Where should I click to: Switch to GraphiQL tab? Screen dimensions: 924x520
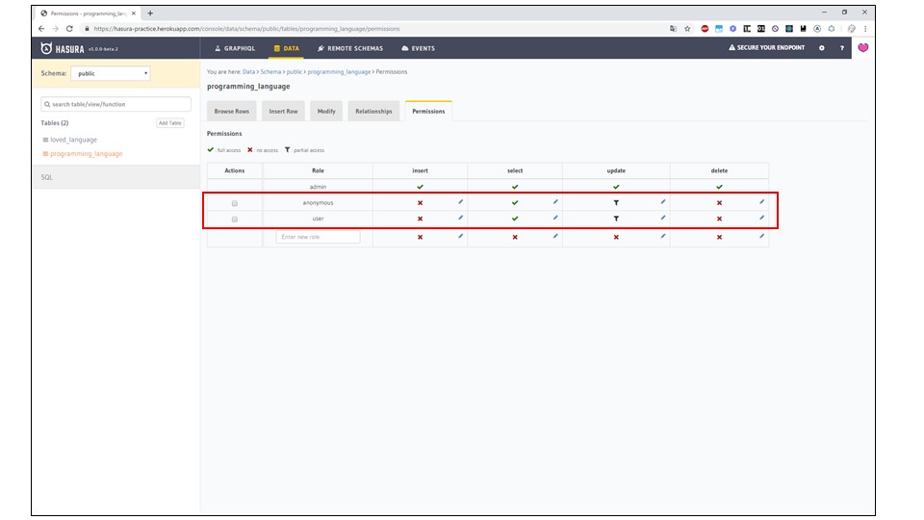pyautogui.click(x=235, y=48)
